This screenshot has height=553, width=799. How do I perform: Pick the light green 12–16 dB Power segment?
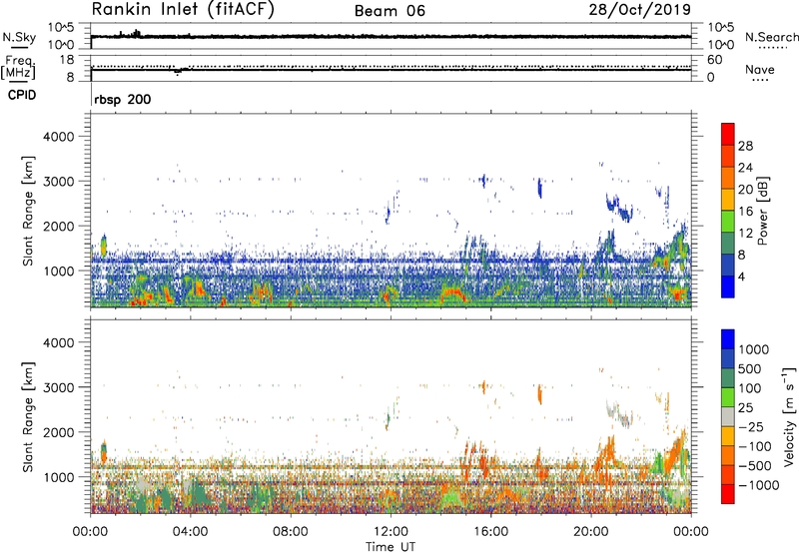pyautogui.click(x=728, y=222)
